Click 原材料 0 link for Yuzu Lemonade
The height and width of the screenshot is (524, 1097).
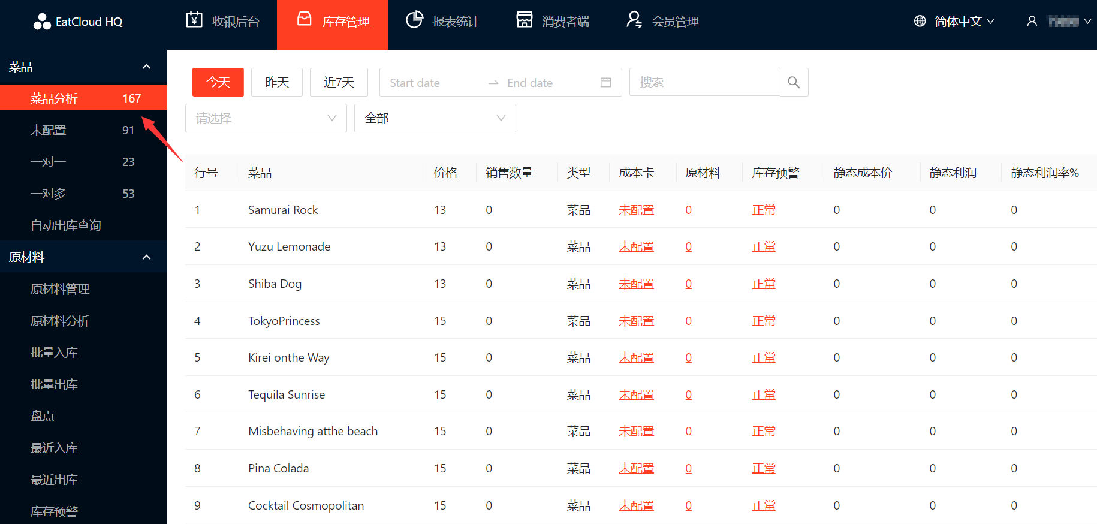click(689, 246)
